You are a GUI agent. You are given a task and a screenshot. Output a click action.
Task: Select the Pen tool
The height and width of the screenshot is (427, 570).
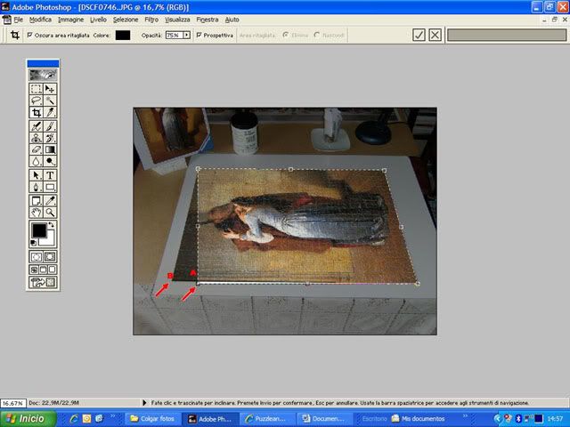[x=36, y=187]
